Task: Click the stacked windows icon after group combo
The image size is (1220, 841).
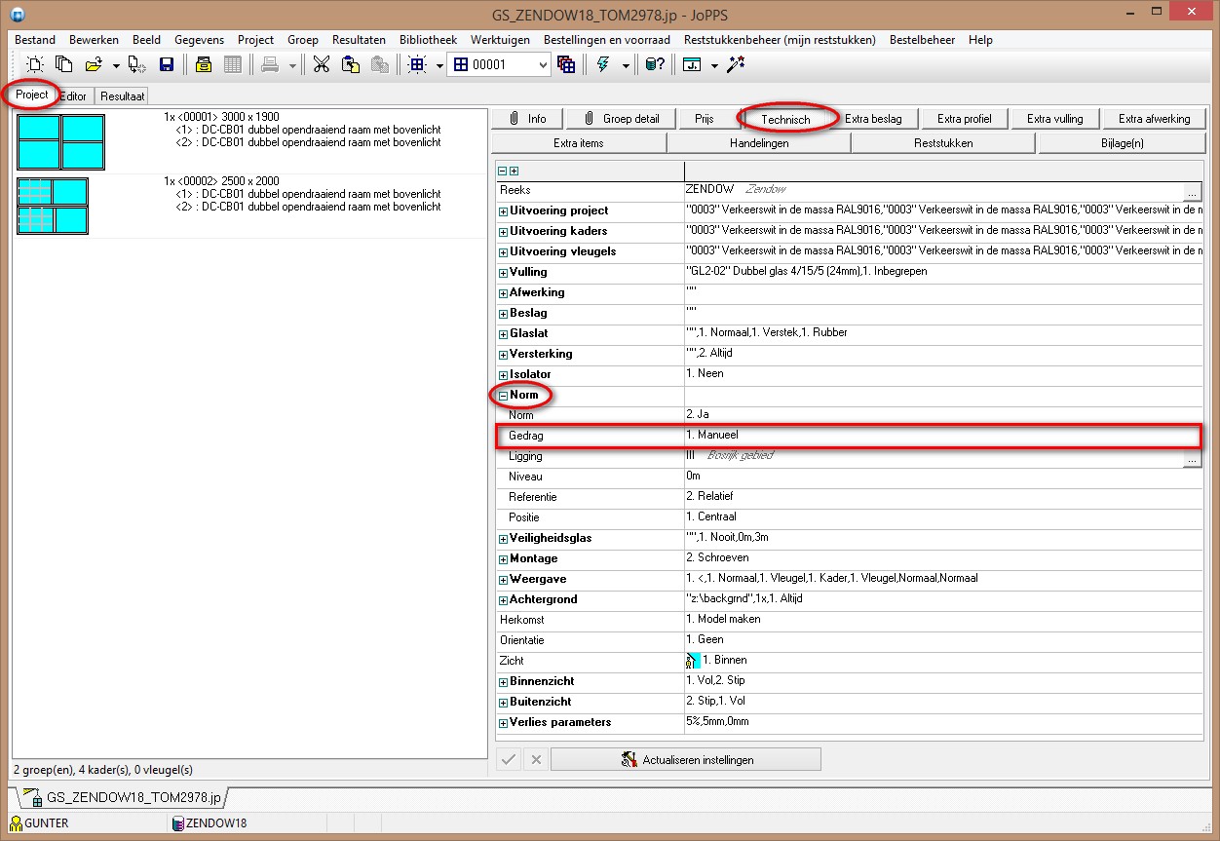Action: [x=566, y=65]
